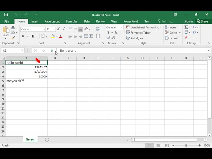Screen dimensions: 212x159
Task: Click Increase Font Size icon
Action: (x=58, y=29)
